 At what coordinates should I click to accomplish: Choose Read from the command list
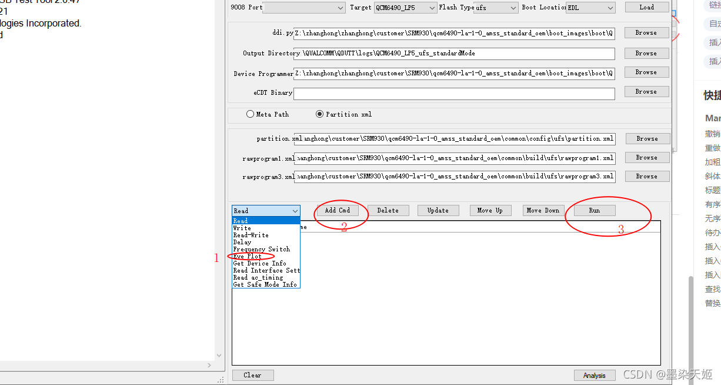(x=266, y=221)
